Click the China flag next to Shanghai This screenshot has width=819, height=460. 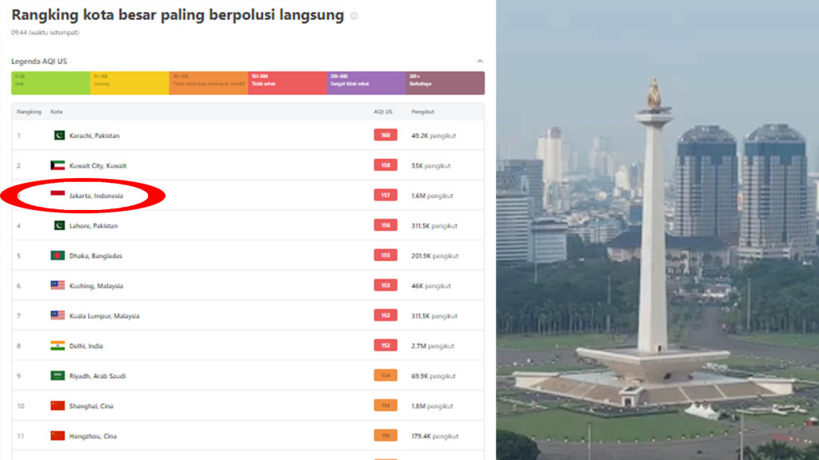(x=58, y=406)
